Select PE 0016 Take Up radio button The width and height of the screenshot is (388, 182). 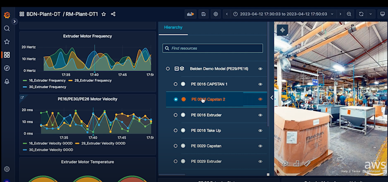tap(176, 130)
